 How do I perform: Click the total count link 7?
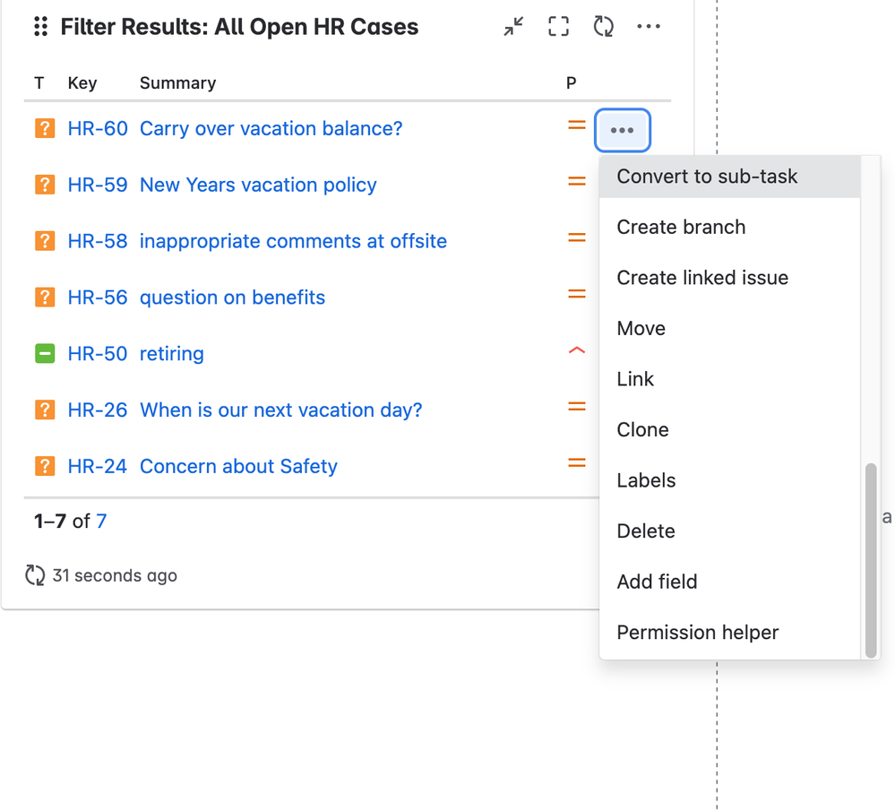[x=101, y=521]
